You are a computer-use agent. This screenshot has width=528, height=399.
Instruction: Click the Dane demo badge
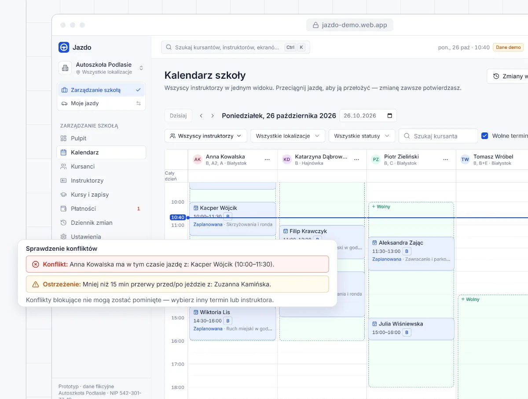click(x=508, y=48)
